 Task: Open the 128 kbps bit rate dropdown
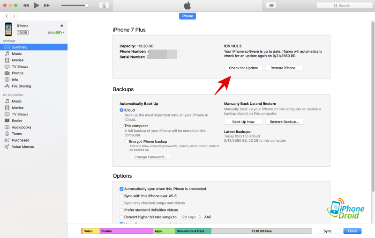pos(190,217)
